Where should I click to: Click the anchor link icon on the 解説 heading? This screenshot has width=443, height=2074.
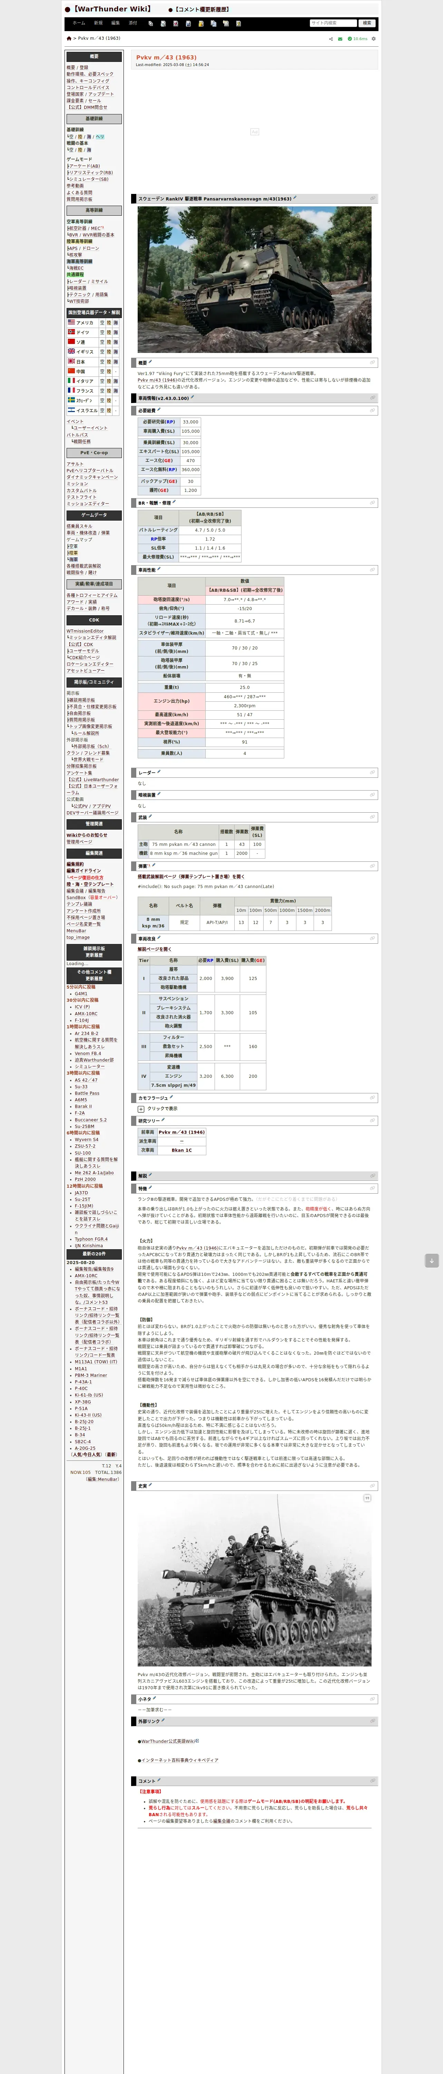click(372, 1176)
